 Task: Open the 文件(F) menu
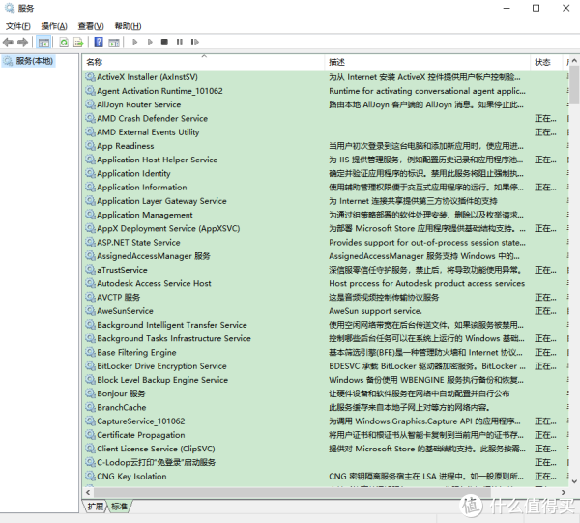18,26
